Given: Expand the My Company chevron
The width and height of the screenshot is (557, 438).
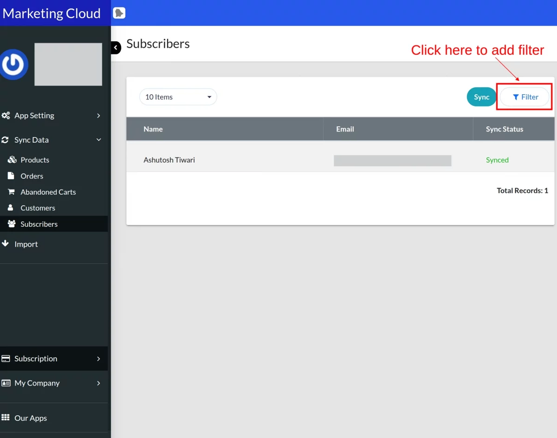Looking at the screenshot, I should pyautogui.click(x=98, y=383).
